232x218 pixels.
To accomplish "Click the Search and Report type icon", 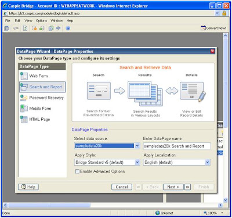I will (24, 87).
